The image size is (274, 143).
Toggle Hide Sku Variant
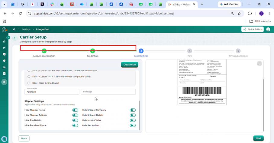point(133,126)
